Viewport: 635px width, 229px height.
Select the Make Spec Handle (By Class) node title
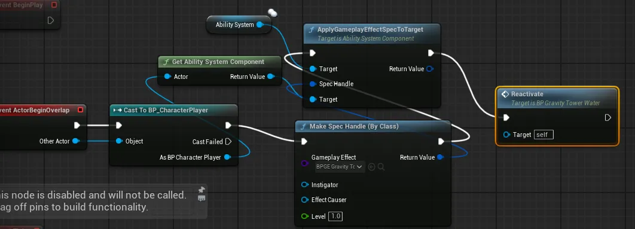[354, 126]
